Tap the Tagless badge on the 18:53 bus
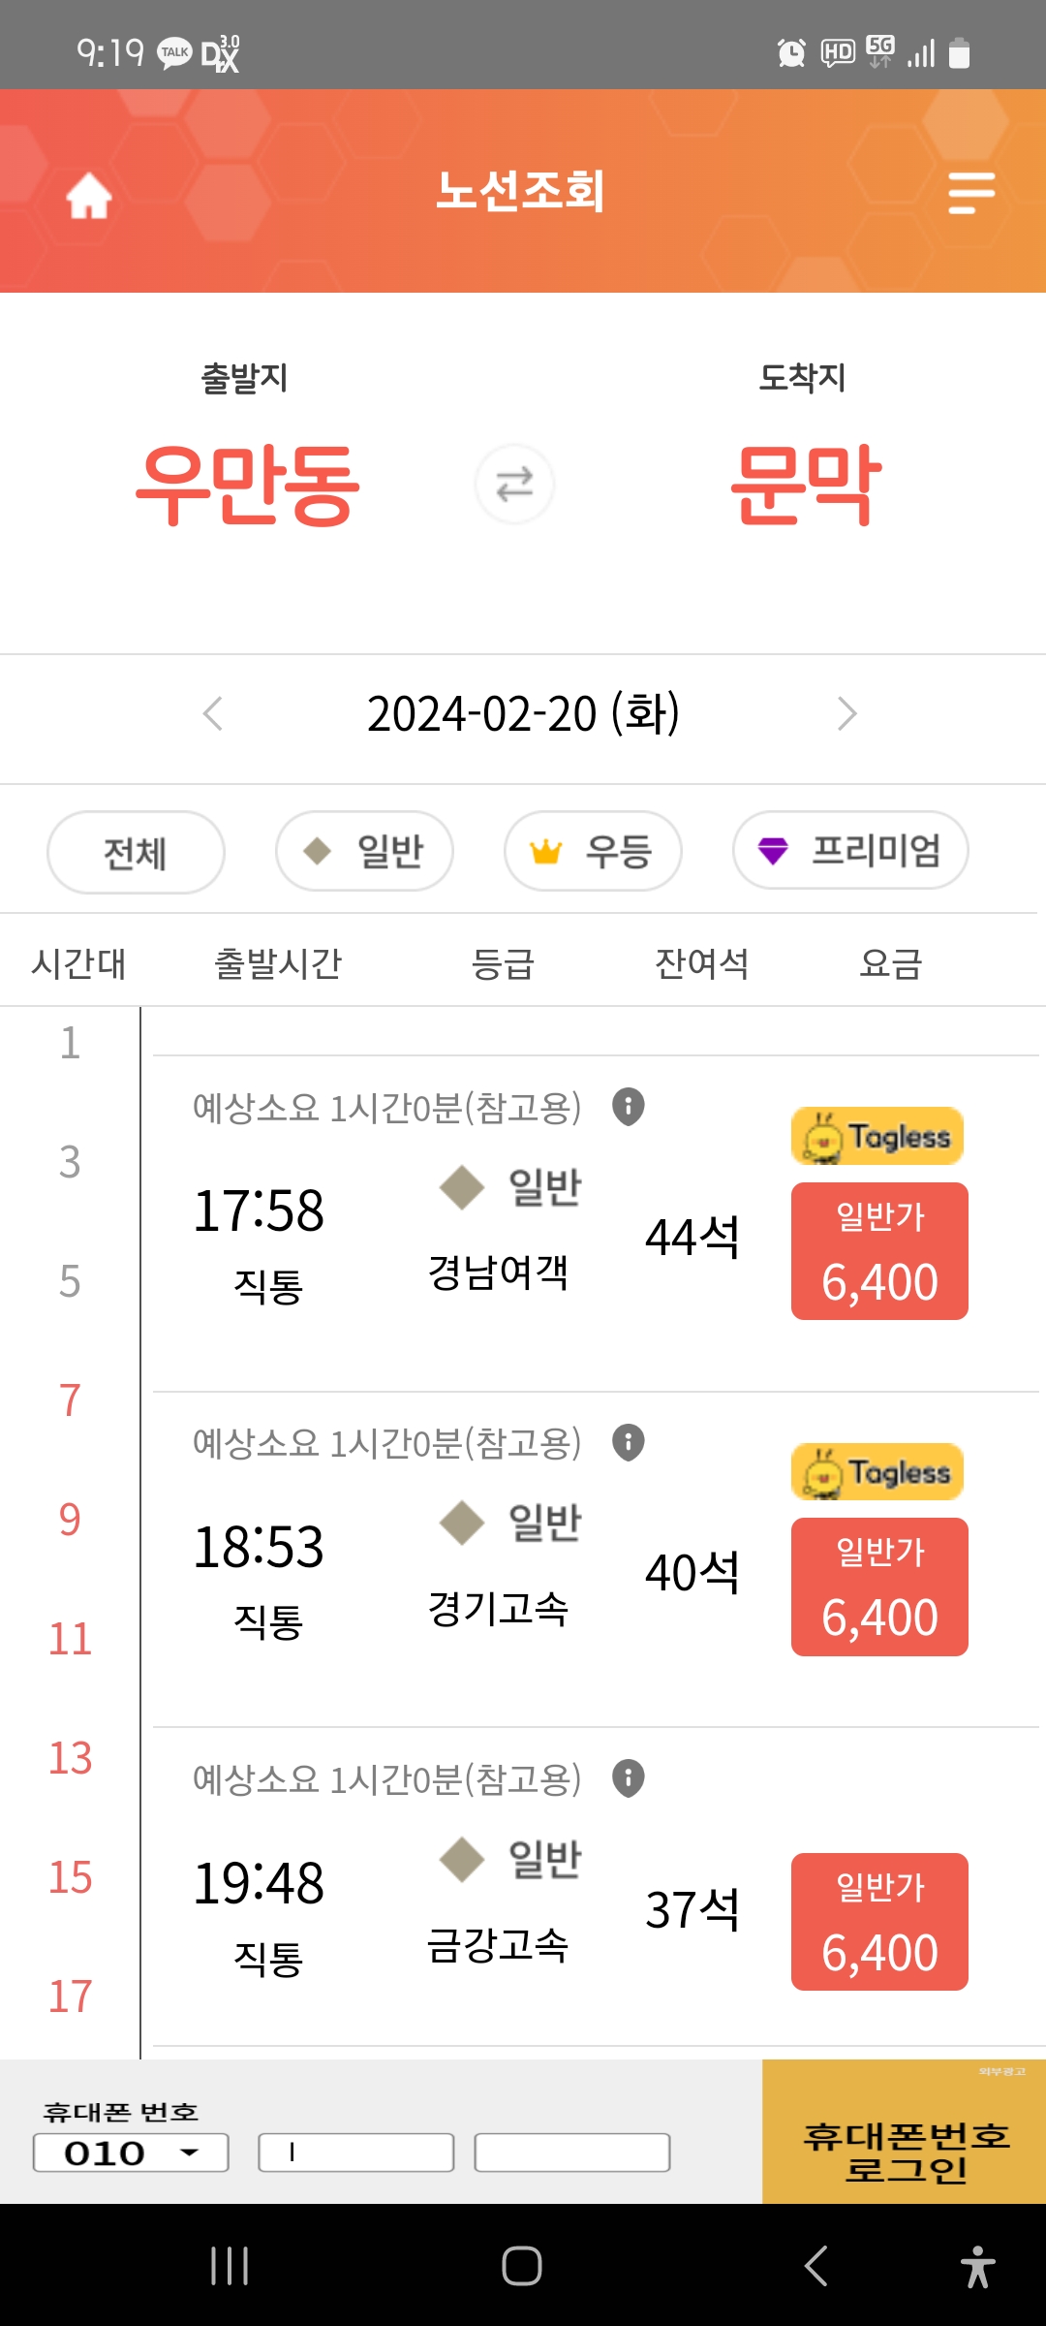 (877, 1472)
